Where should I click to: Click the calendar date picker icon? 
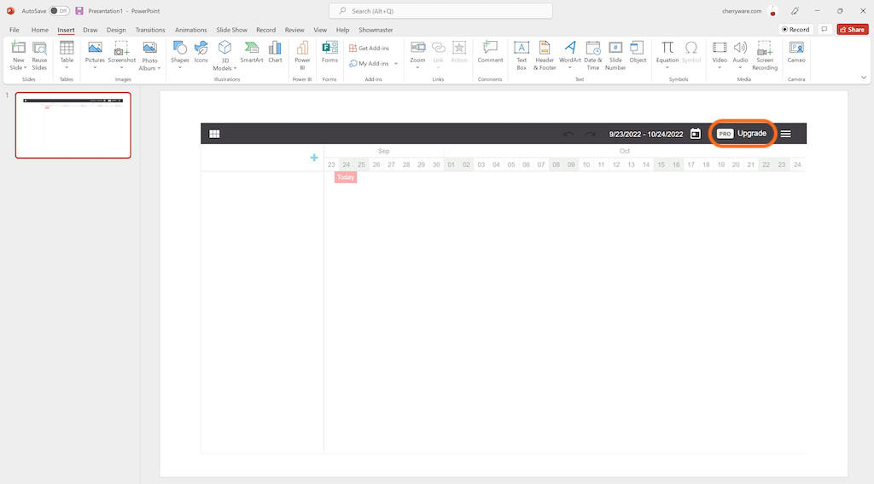click(x=696, y=134)
